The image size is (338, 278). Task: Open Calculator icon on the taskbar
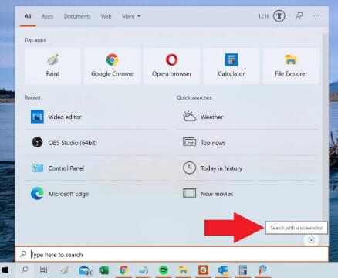point(243,270)
